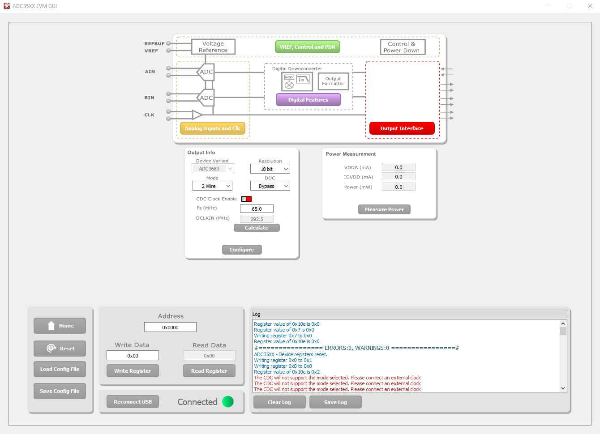This screenshot has width=600, height=434.
Task: Click the Measure Power button
Action: click(x=384, y=209)
